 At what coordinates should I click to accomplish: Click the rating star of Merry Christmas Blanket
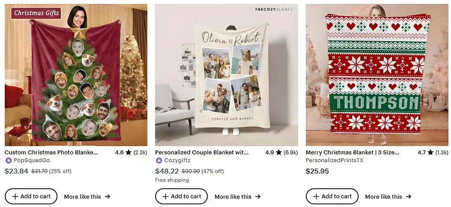click(x=430, y=153)
